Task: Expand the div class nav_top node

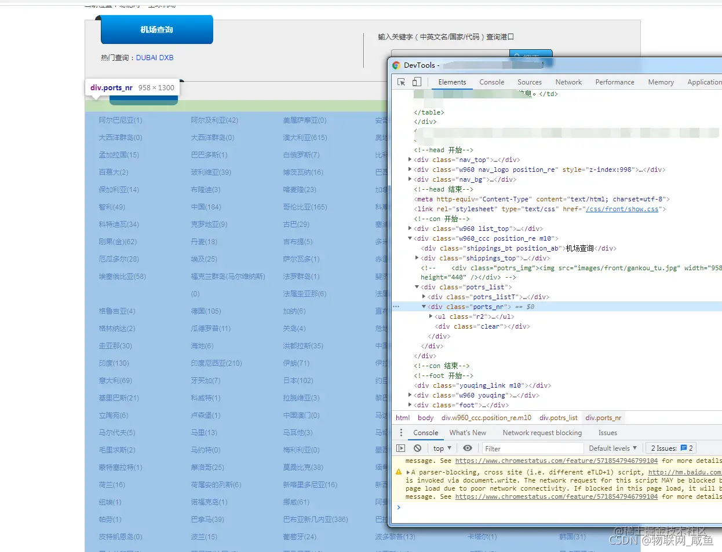Action: (x=410, y=160)
